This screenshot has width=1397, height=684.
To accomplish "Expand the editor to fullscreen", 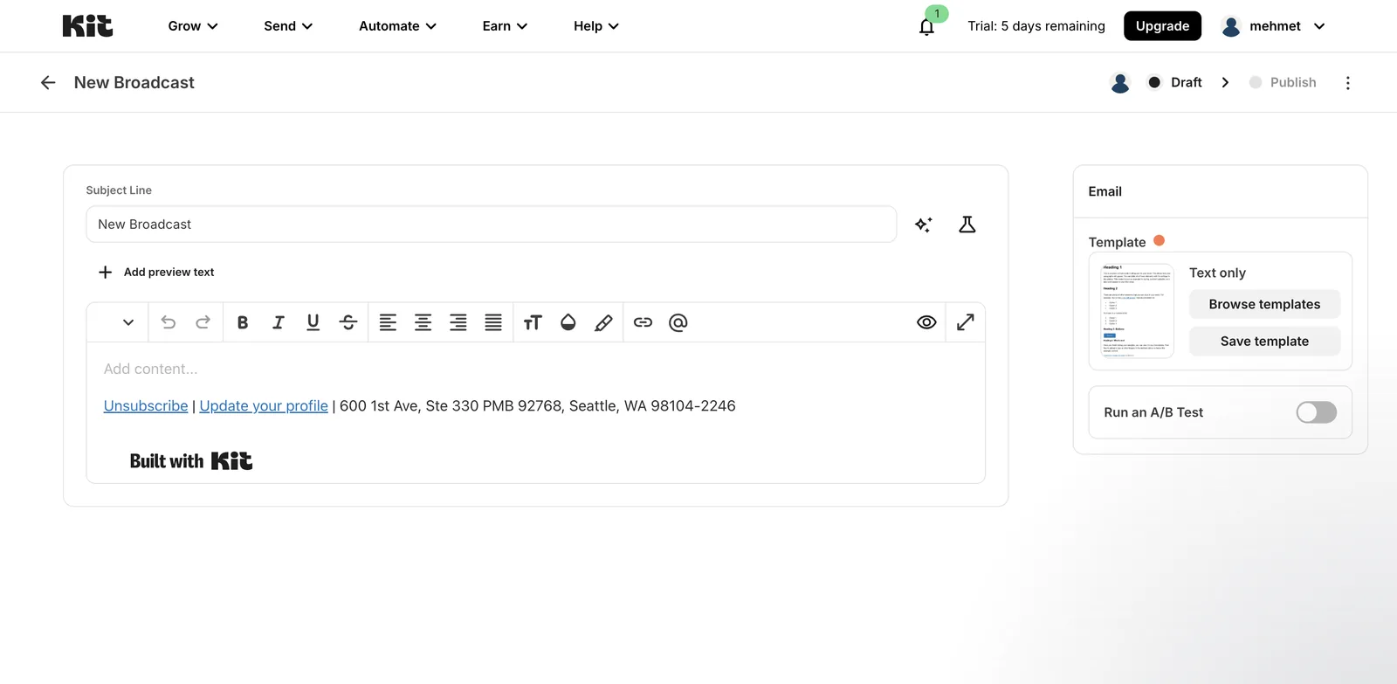I will pos(965,322).
